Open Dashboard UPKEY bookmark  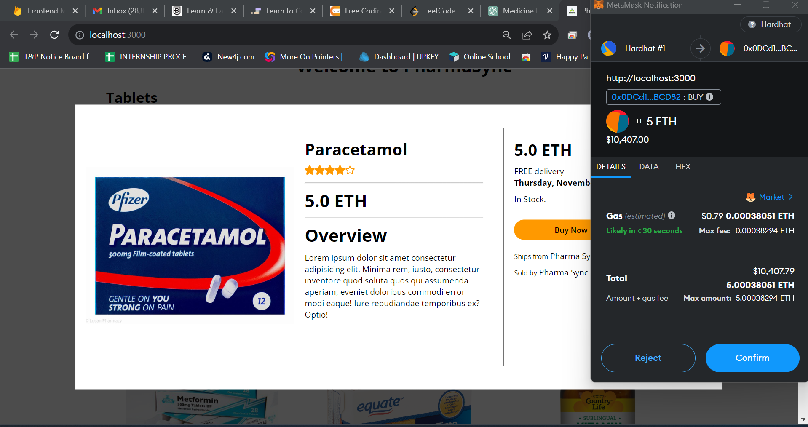(x=399, y=57)
